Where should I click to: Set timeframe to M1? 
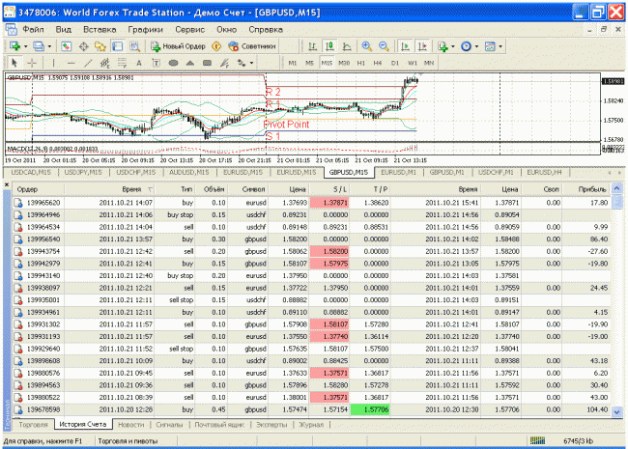click(293, 63)
